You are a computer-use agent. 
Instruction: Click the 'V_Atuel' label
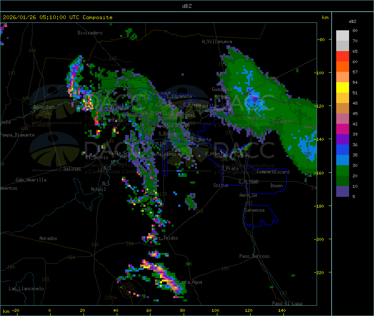pyautogui.click(x=214, y=154)
